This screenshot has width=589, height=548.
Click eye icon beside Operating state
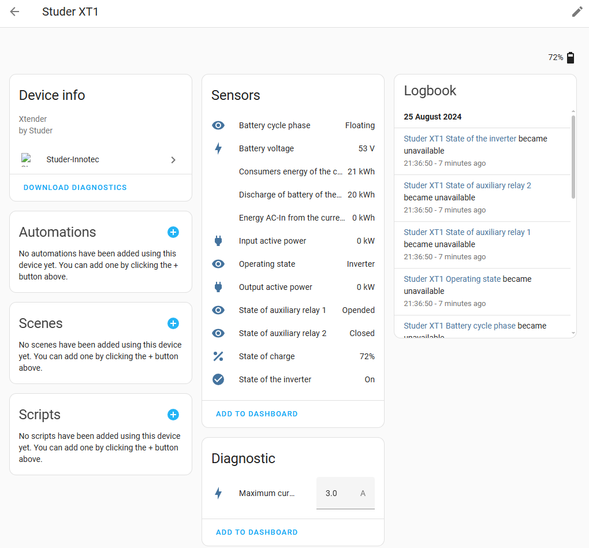tap(218, 264)
